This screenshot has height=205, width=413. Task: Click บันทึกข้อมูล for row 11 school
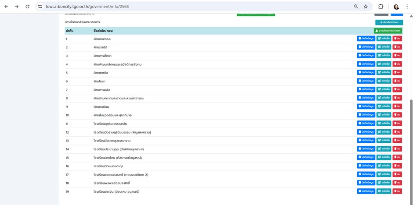pos(366,124)
